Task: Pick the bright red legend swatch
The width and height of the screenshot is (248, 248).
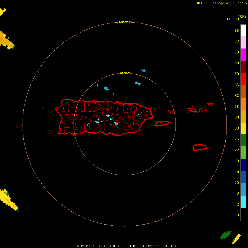Action: pos(243,79)
